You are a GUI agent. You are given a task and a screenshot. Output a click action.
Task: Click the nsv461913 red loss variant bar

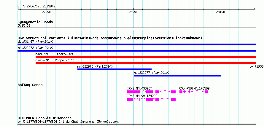point(146,57)
